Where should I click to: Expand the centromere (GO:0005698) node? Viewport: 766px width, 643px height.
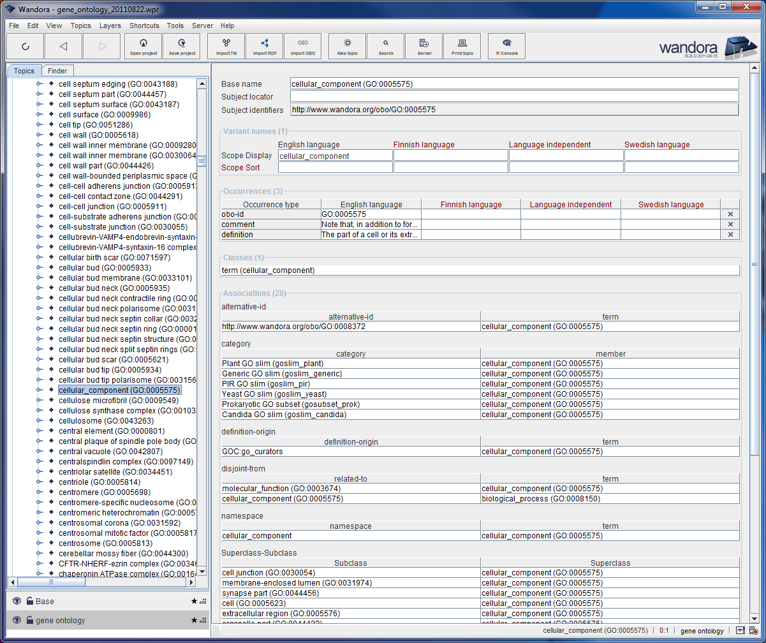click(40, 492)
